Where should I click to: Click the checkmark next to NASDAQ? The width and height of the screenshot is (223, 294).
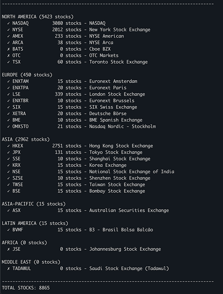pyautogui.click(x=8, y=23)
